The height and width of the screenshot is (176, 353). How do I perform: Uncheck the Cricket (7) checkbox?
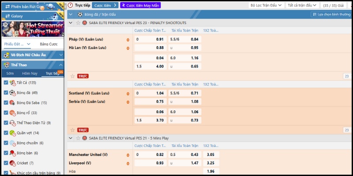click(6, 163)
